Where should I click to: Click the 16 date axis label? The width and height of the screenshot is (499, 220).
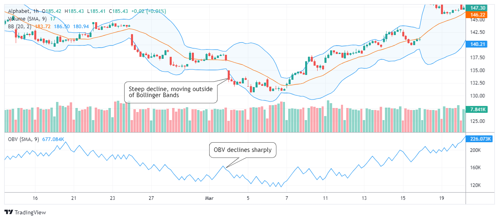coord(35,198)
